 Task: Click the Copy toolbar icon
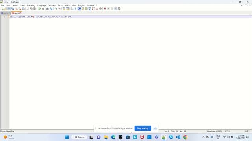click(x=31, y=9)
